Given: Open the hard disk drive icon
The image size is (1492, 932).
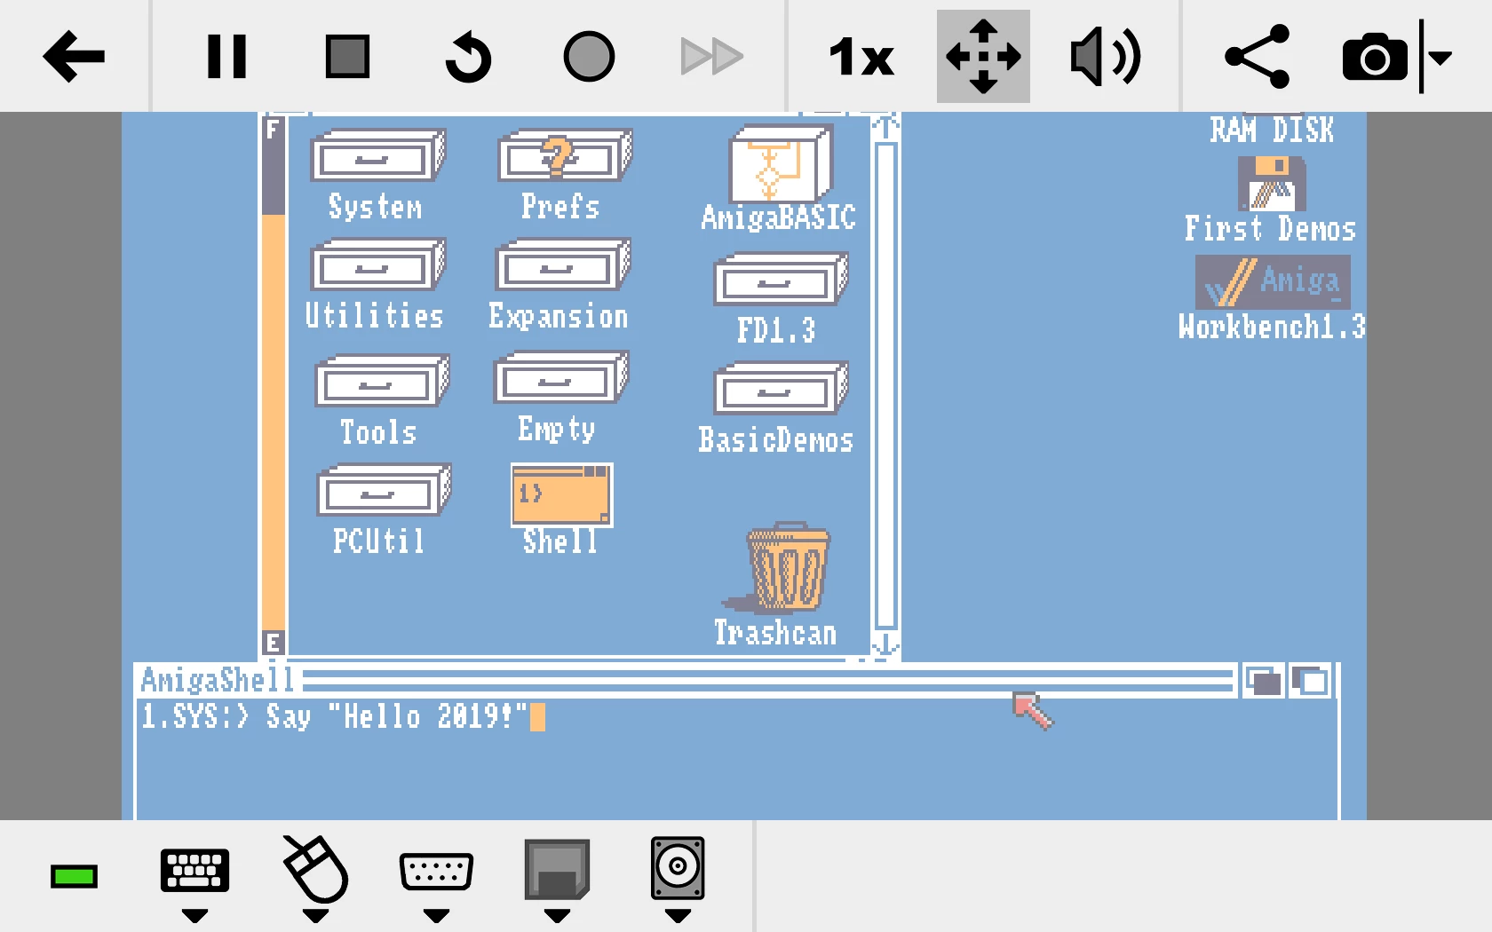Looking at the screenshot, I should (678, 867).
